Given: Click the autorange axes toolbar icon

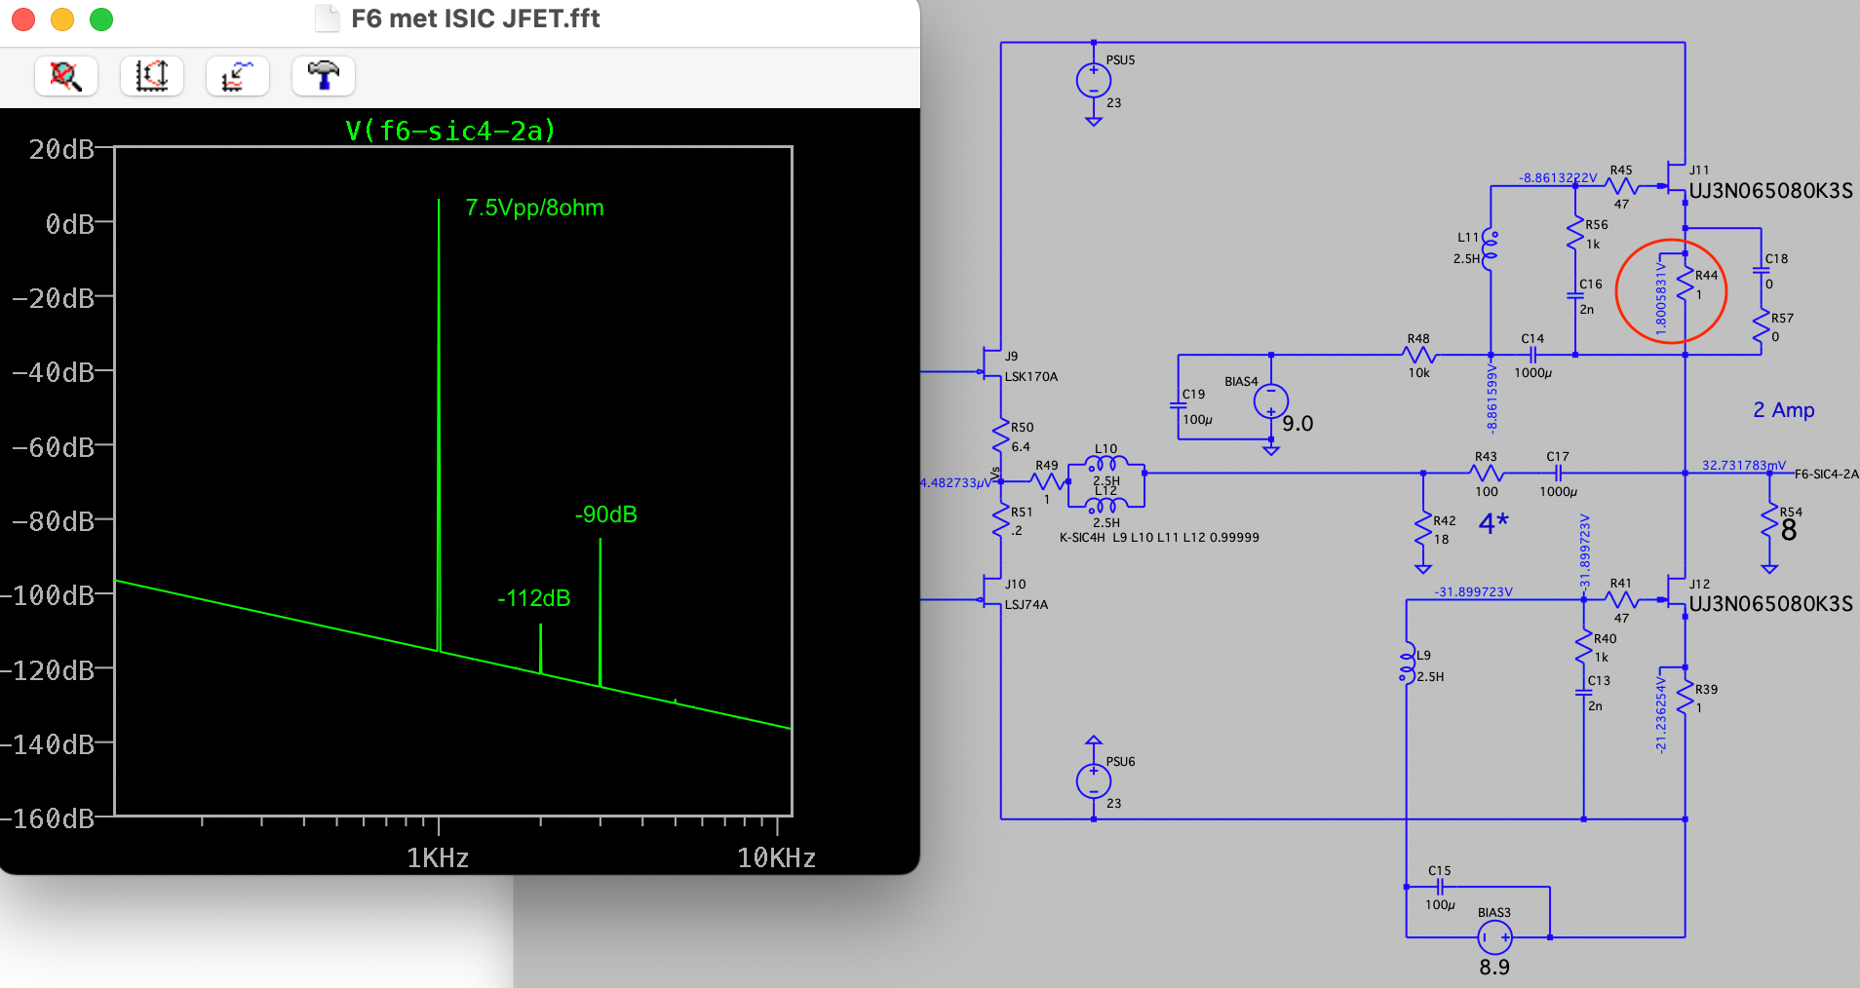Looking at the screenshot, I should click(x=152, y=76).
